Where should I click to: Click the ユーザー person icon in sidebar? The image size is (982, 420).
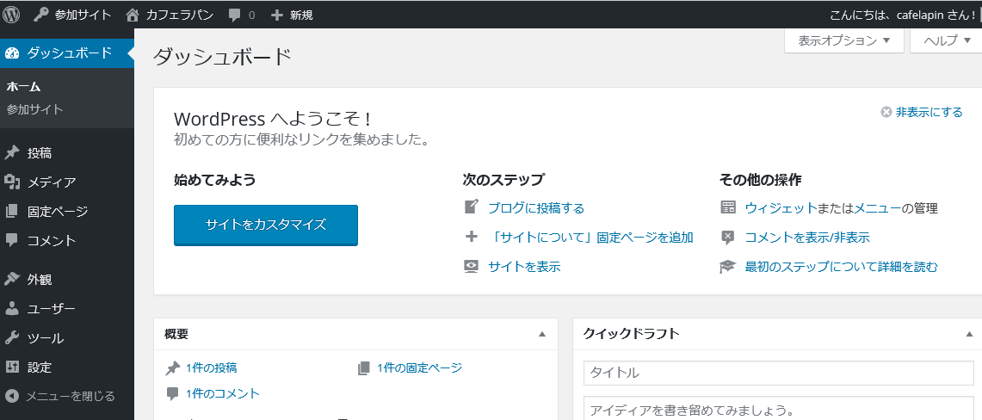coord(12,309)
